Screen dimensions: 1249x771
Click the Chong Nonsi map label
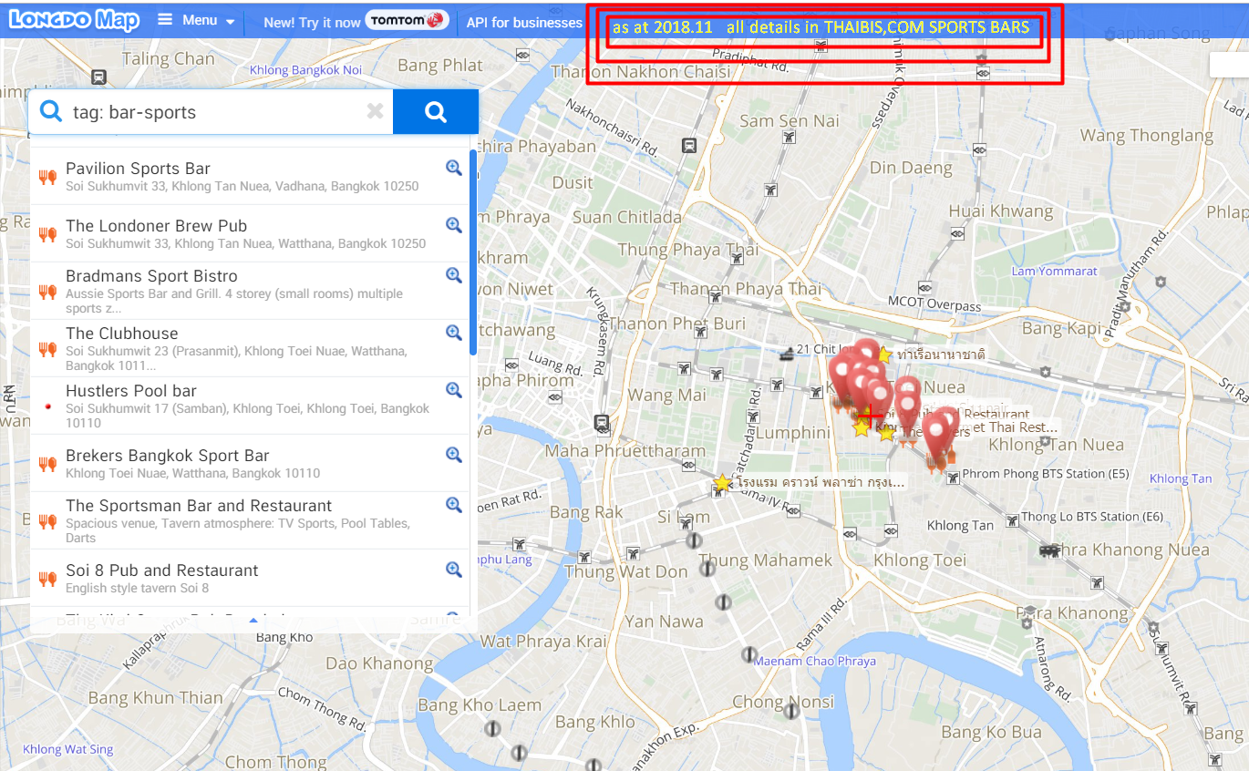[x=783, y=702]
